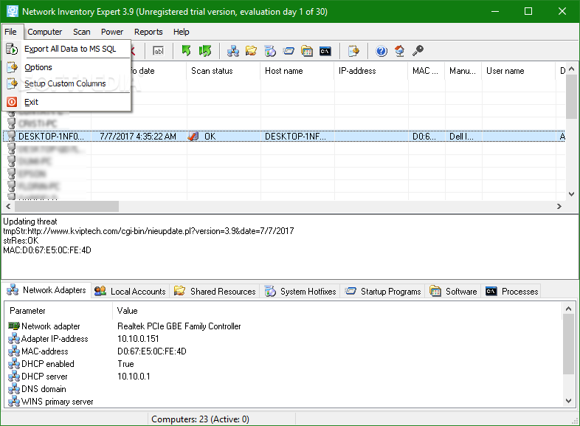This screenshot has width=580, height=426.
Task: Click the home page house icon
Action: (400, 51)
